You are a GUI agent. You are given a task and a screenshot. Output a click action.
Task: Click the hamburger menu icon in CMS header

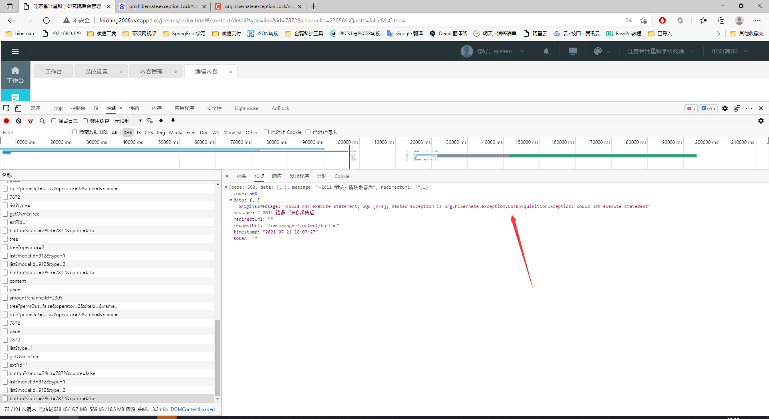tap(15, 51)
